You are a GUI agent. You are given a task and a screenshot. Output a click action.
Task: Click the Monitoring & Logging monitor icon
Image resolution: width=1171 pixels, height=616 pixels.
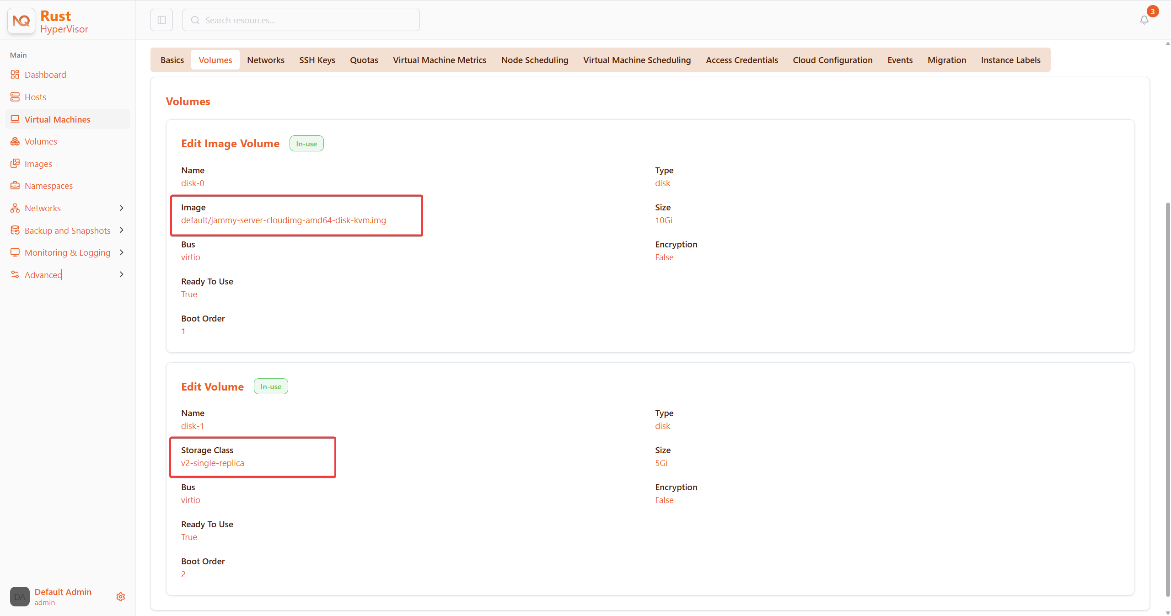[x=15, y=252]
